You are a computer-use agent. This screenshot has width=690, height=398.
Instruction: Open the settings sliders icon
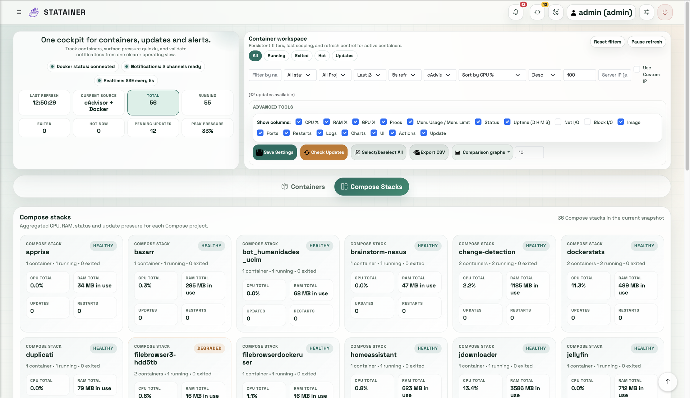tap(647, 12)
